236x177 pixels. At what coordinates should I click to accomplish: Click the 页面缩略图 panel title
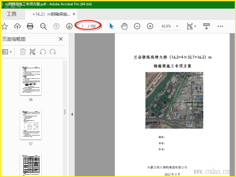(14, 39)
